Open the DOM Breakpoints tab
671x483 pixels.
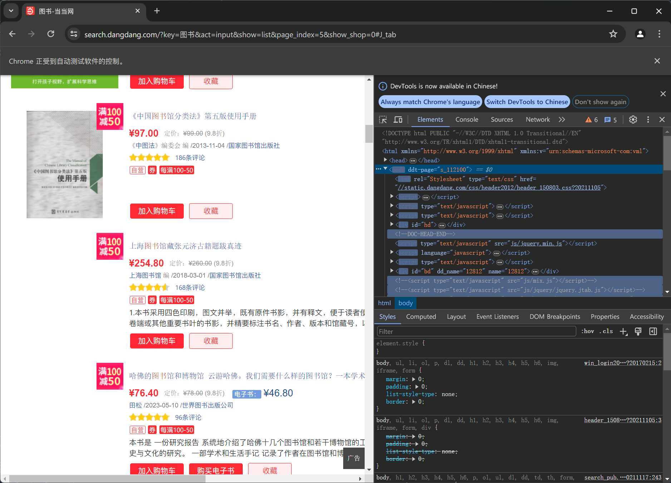click(554, 317)
